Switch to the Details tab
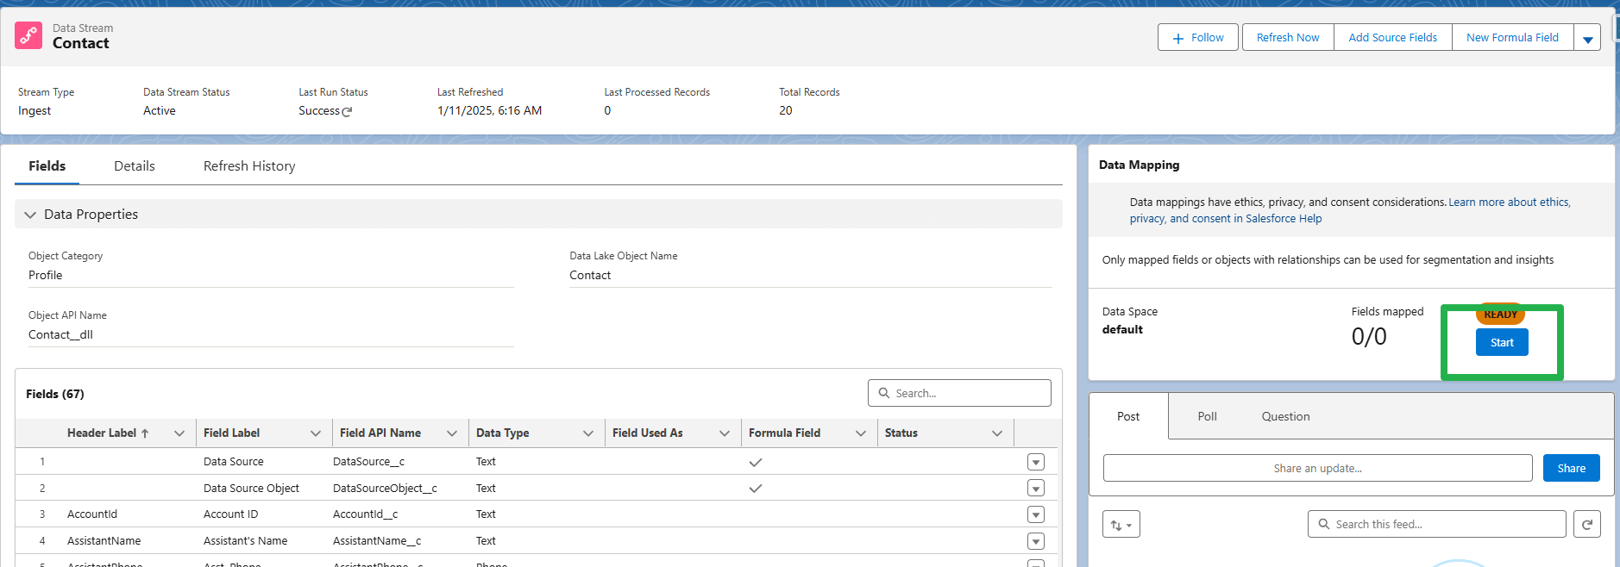Viewport: 1620px width, 567px height. pyautogui.click(x=135, y=166)
